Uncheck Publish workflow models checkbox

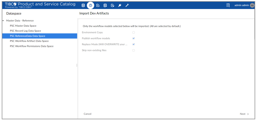click(x=134, y=38)
